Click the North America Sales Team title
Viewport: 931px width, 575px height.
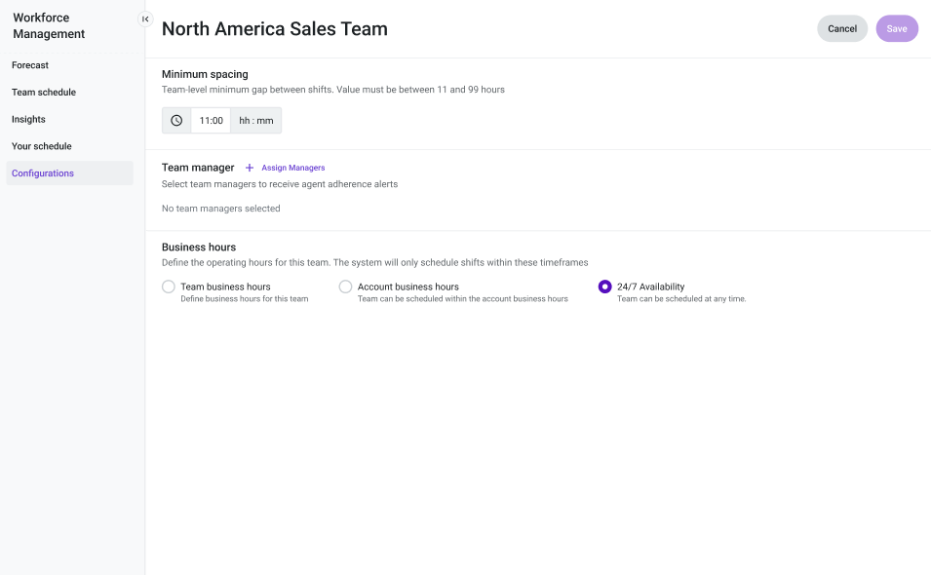[x=274, y=28]
